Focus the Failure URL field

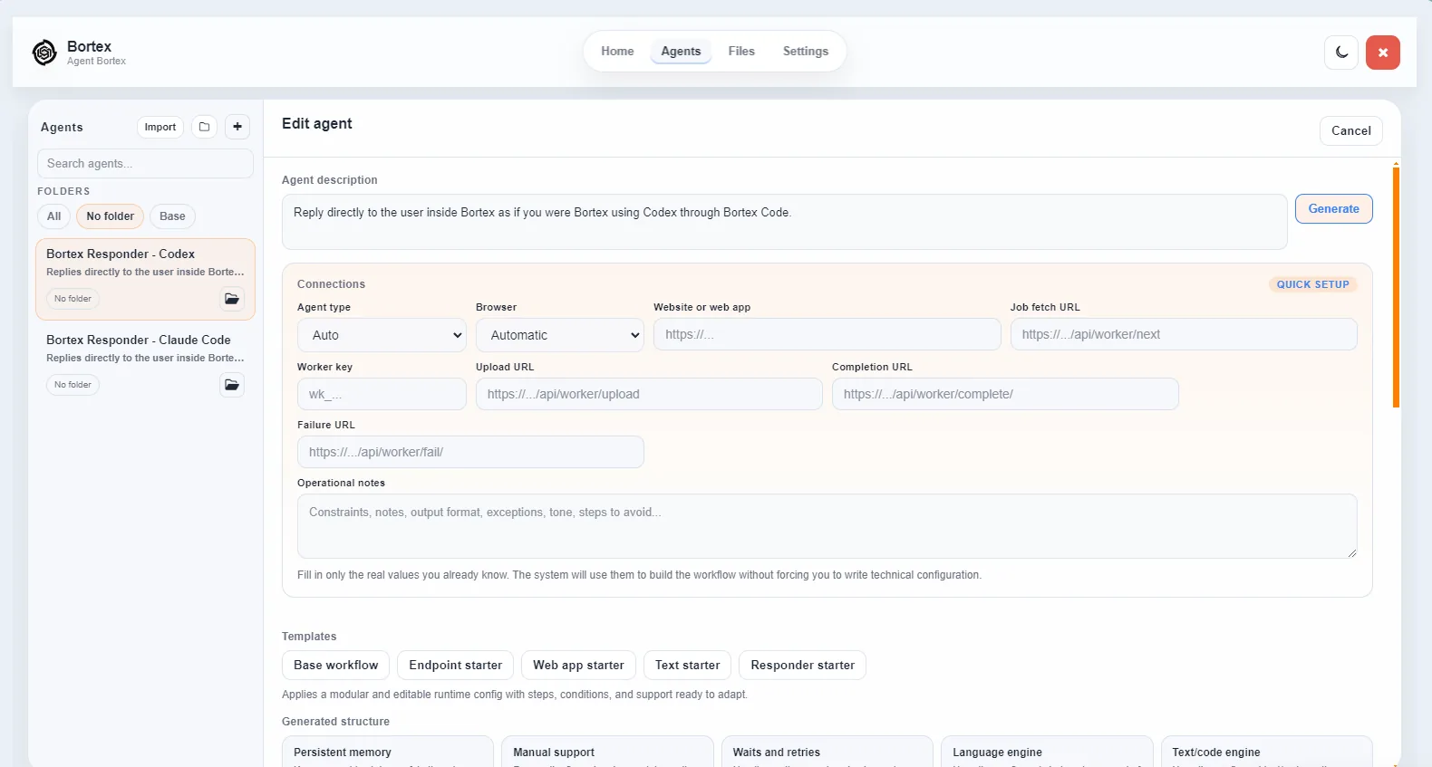[x=470, y=452]
